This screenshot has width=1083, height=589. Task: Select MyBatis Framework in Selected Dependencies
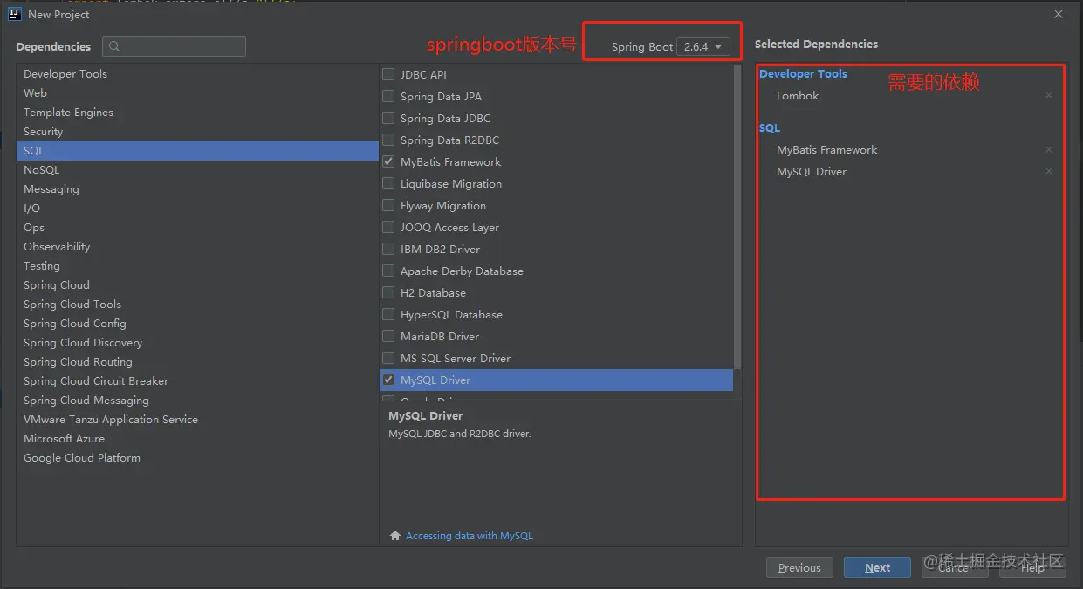coord(827,149)
